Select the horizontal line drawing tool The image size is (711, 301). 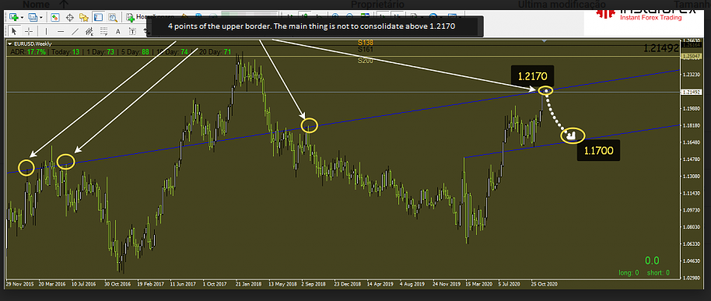click(61, 31)
